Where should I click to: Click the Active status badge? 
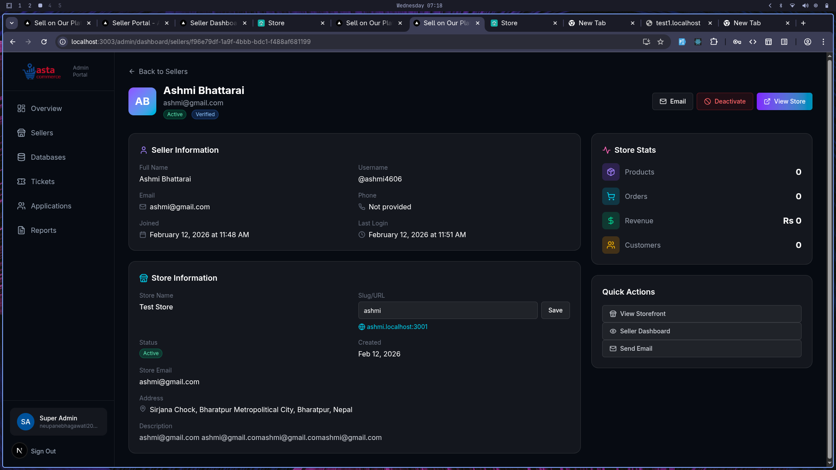click(x=175, y=114)
